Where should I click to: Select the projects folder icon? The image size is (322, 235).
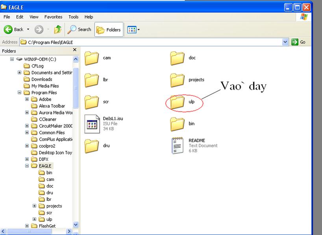point(177,80)
